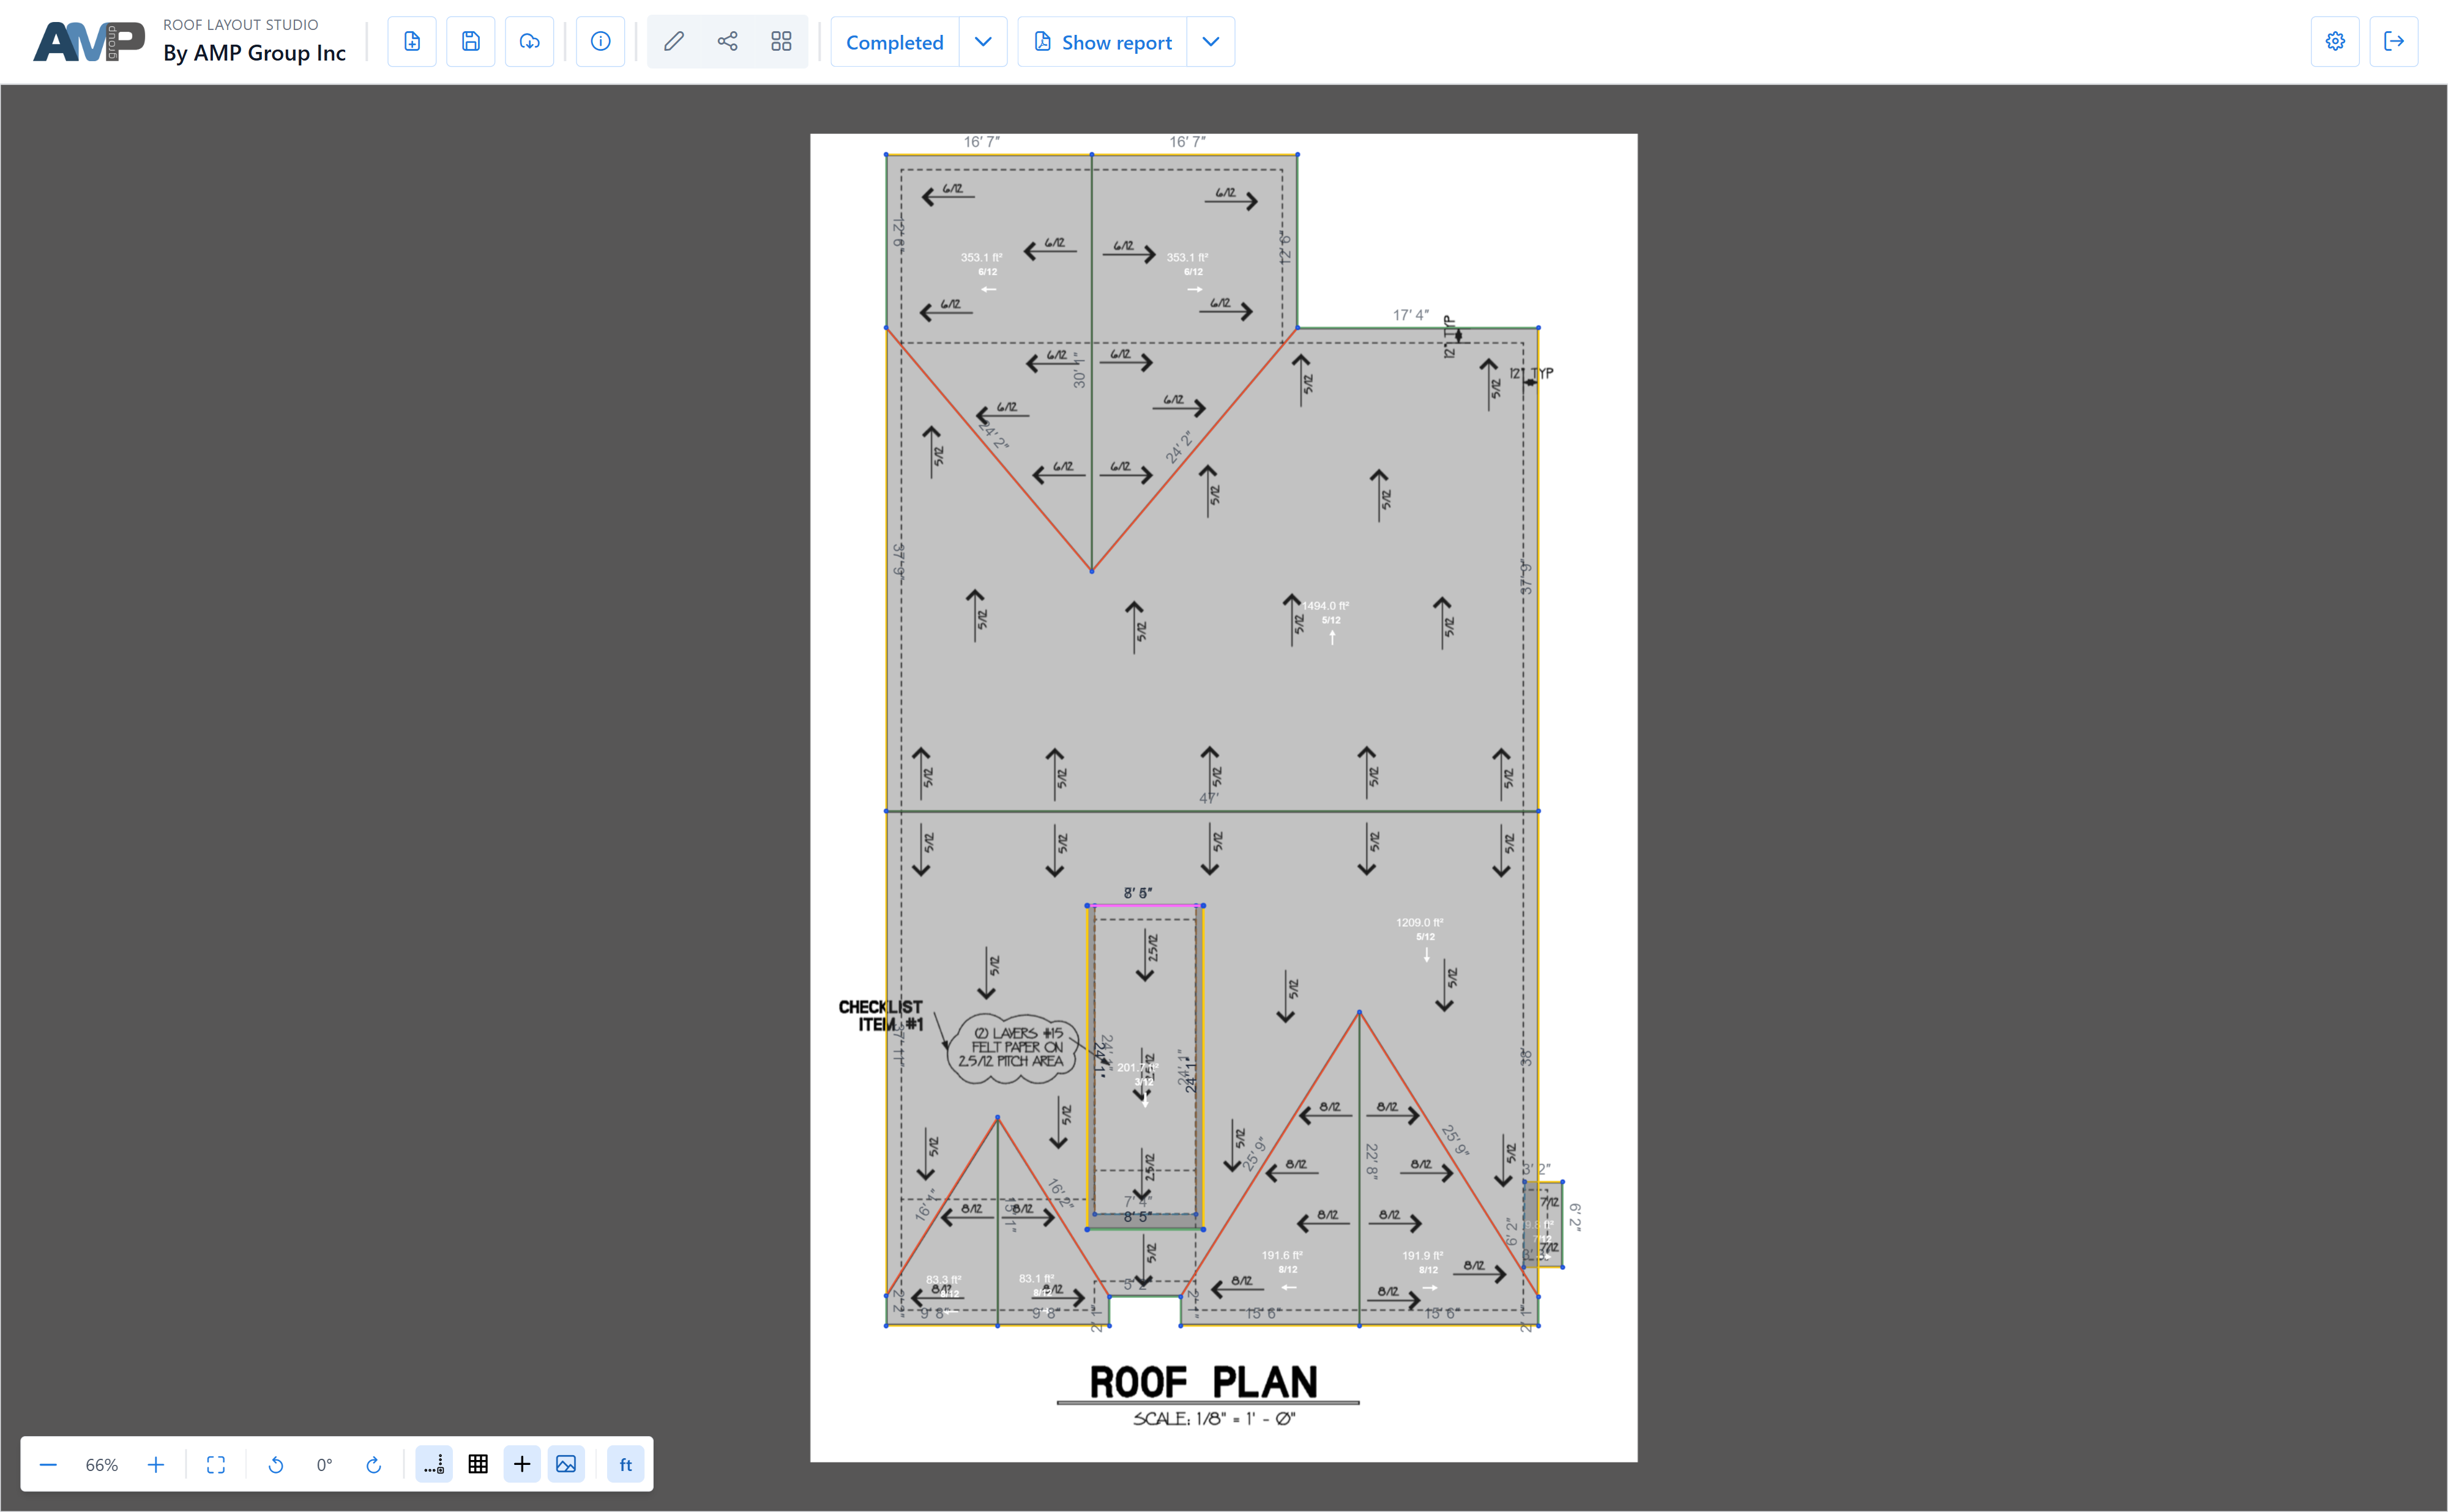Screen dimensions: 2448x1512
Task: Toggle the background image visibility button
Action: pyautogui.click(x=566, y=1464)
